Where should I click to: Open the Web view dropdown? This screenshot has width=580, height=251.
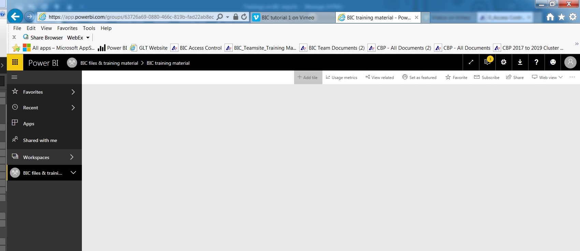[x=547, y=77]
